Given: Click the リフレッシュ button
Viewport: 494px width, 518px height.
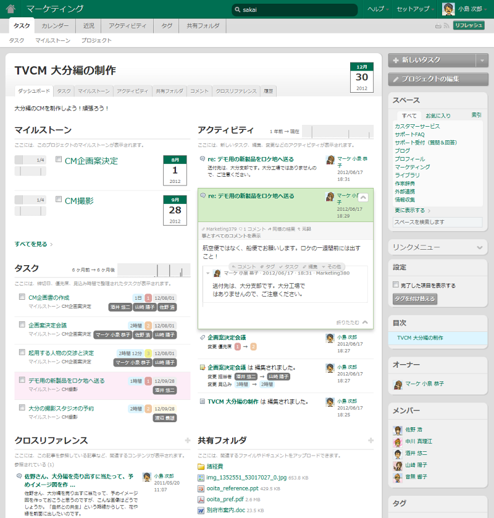Looking at the screenshot, I should (x=469, y=26).
